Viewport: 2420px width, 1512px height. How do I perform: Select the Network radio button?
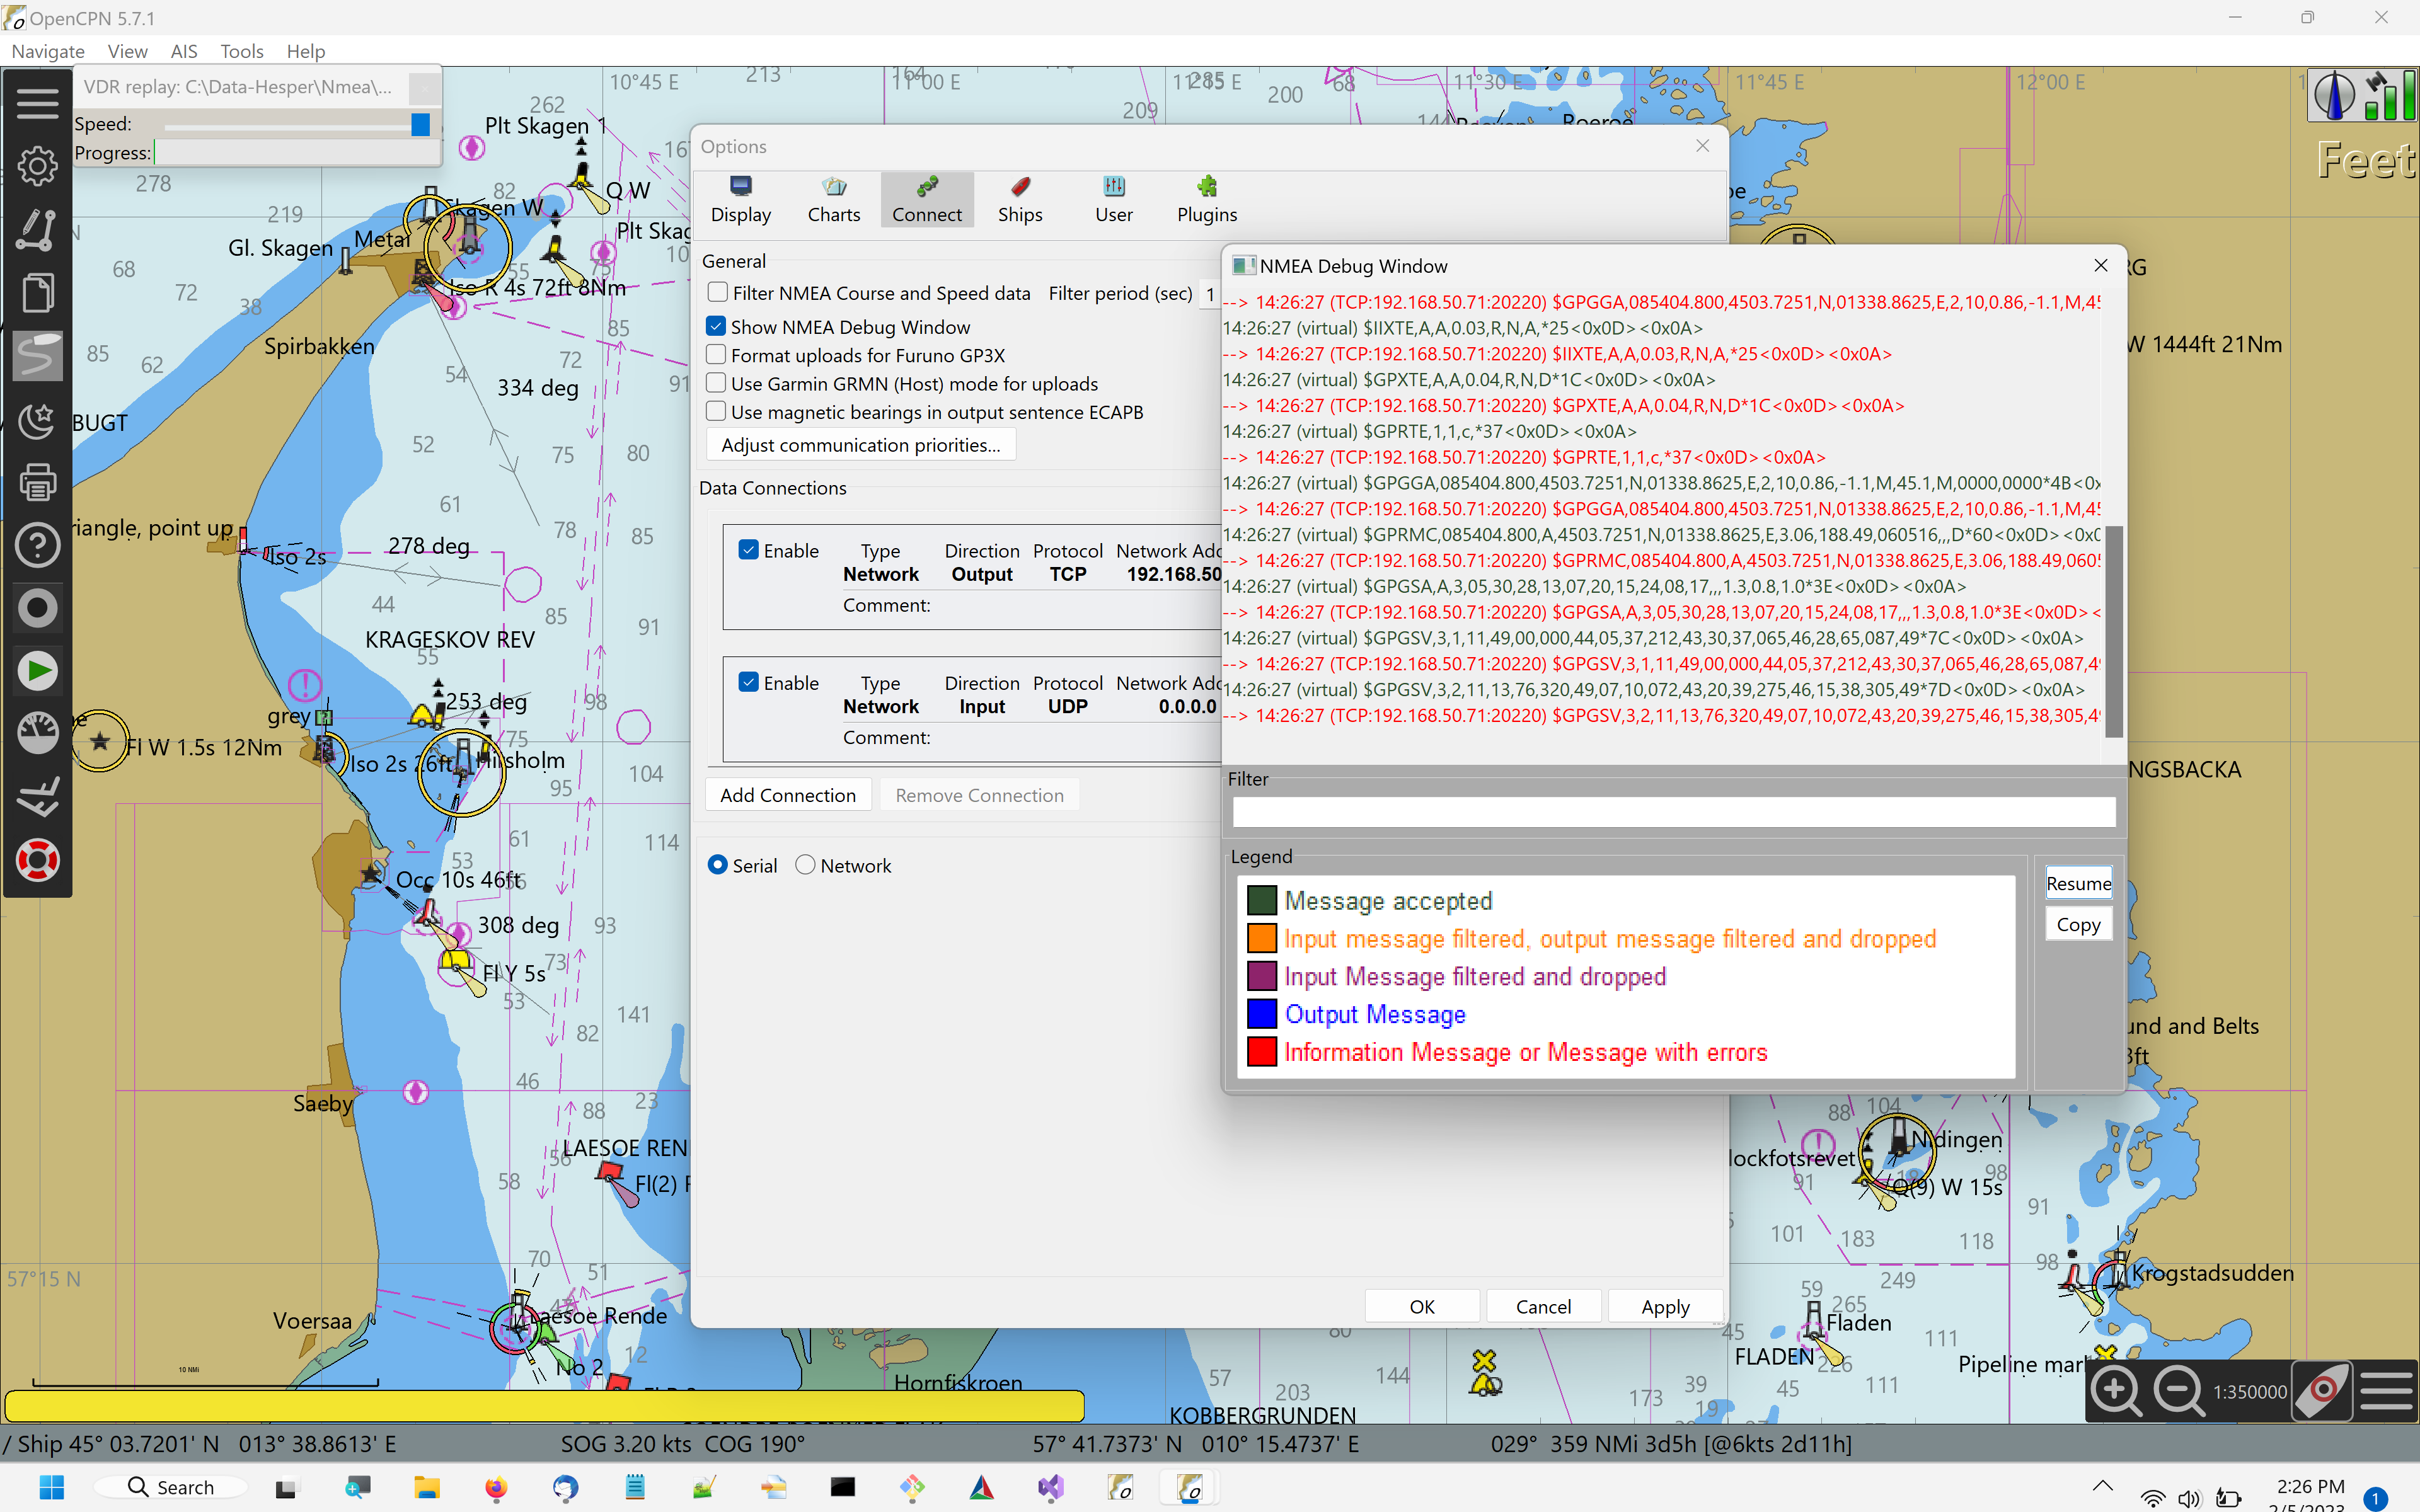pyautogui.click(x=806, y=864)
